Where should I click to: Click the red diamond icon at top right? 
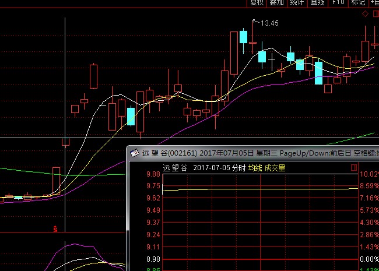364,13
